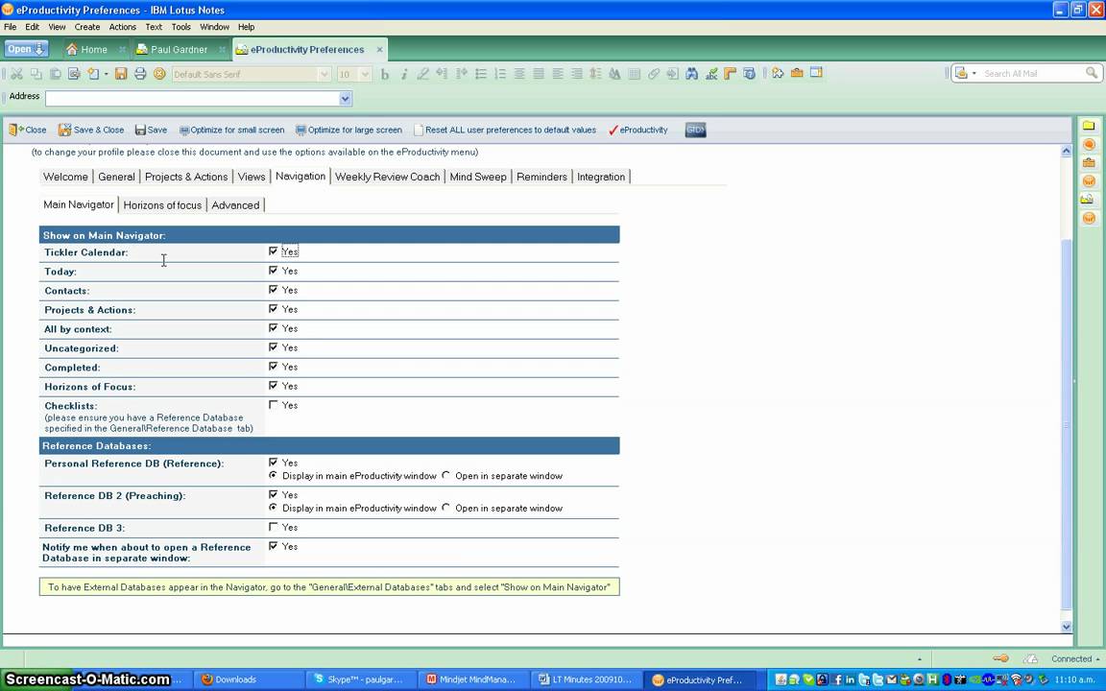1106x691 pixels.
Task: Click the Cut scissors toolbar icon
Action: [17, 73]
